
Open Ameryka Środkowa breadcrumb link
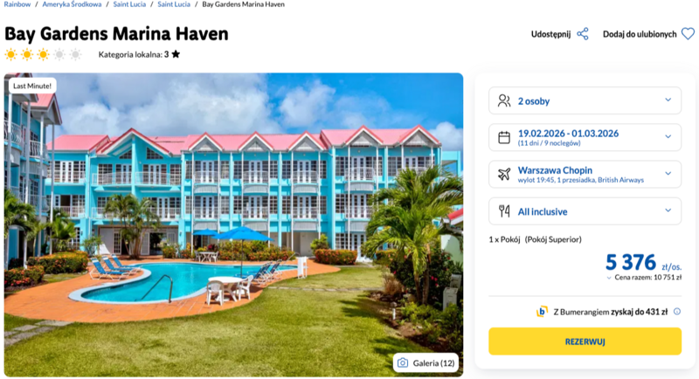73,4
